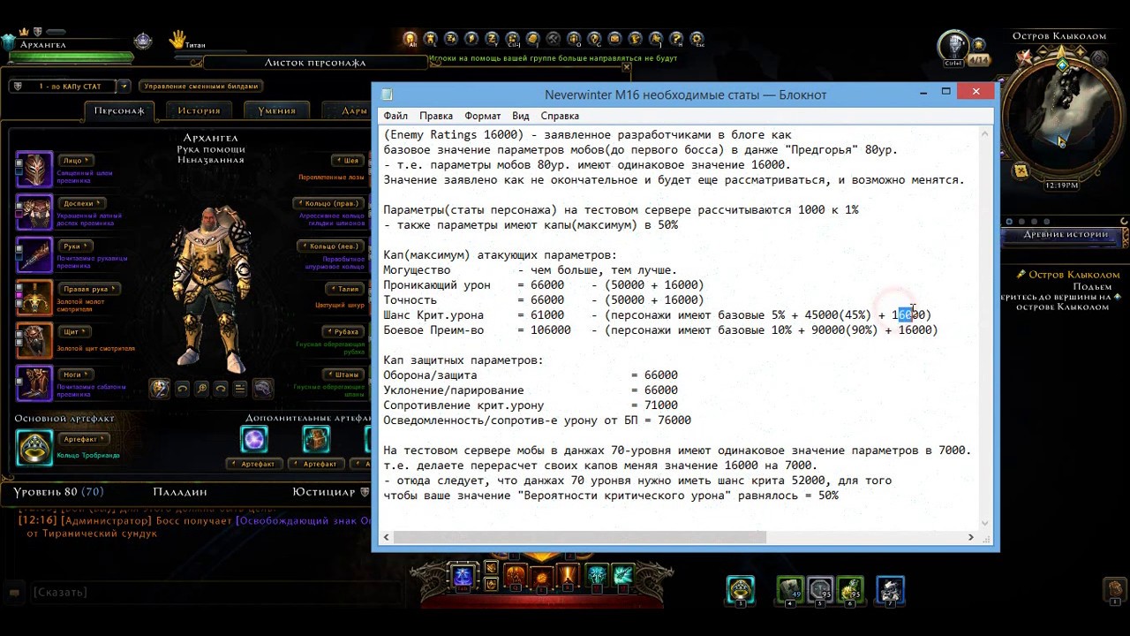Switch to the Персонаж tab

(119, 111)
